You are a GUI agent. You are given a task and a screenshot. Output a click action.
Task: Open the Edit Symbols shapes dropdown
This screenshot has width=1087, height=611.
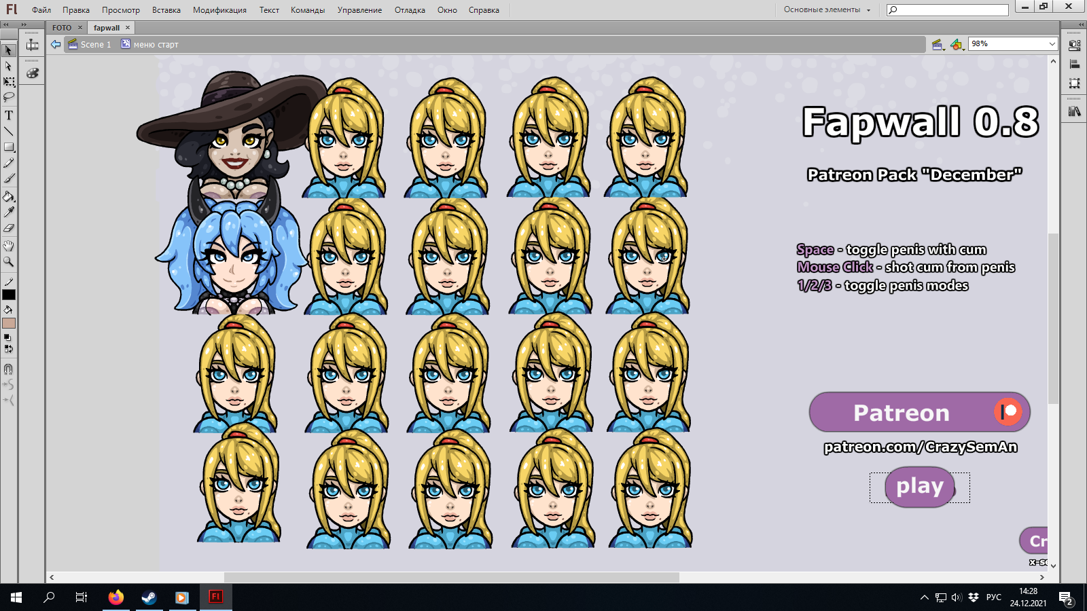[957, 45]
